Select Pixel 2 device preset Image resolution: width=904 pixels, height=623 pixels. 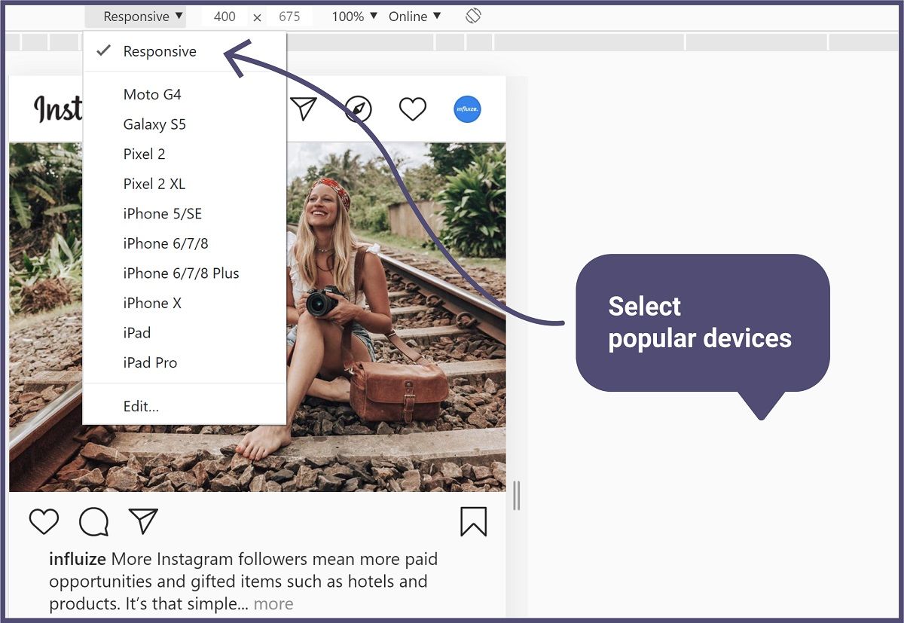(185, 154)
